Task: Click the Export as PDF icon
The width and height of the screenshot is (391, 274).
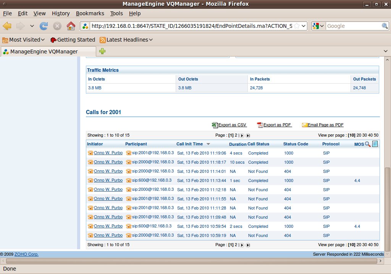Action: coord(260,125)
